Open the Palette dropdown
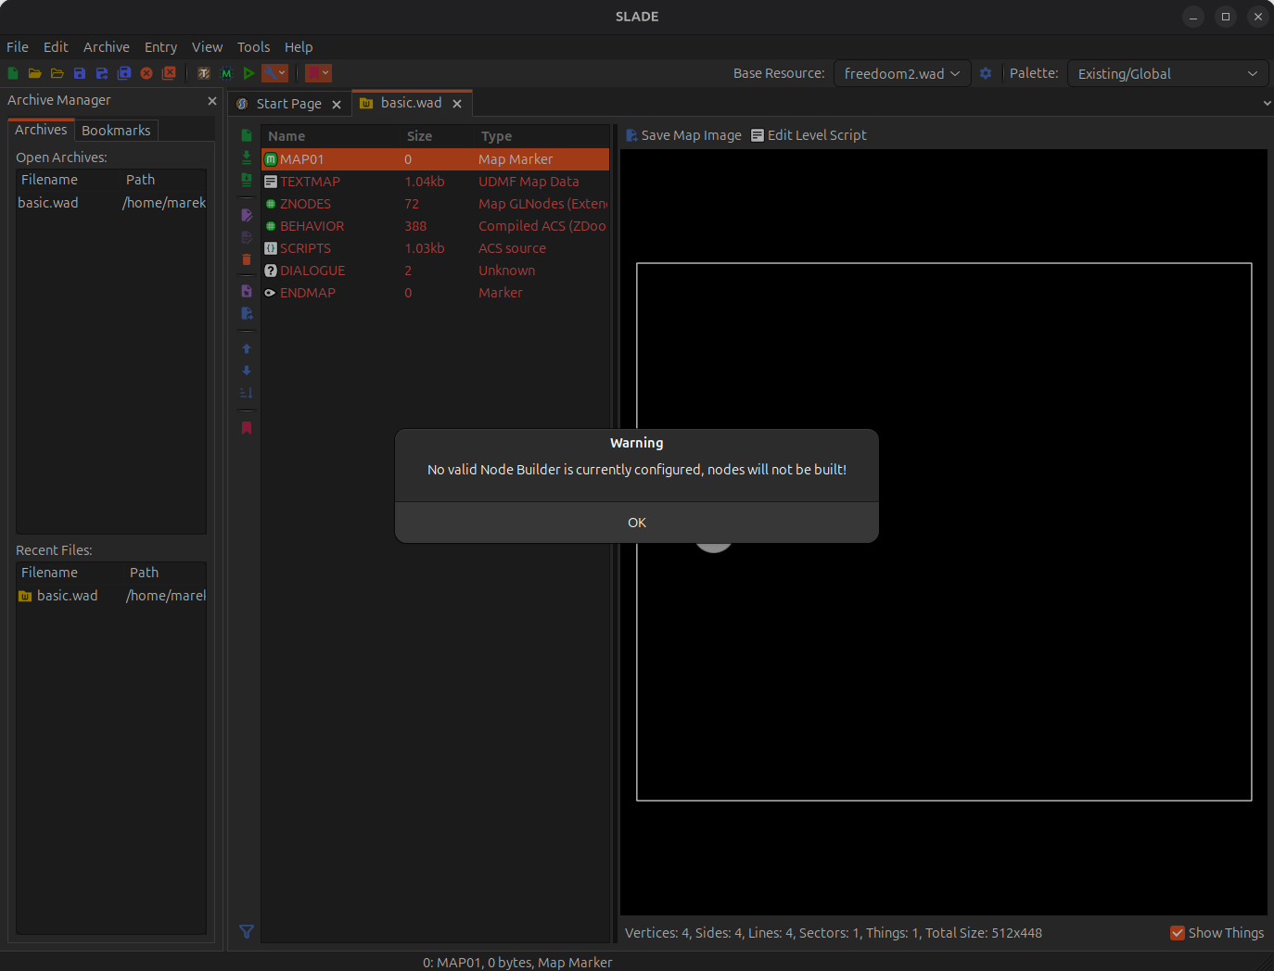 [x=1167, y=73]
